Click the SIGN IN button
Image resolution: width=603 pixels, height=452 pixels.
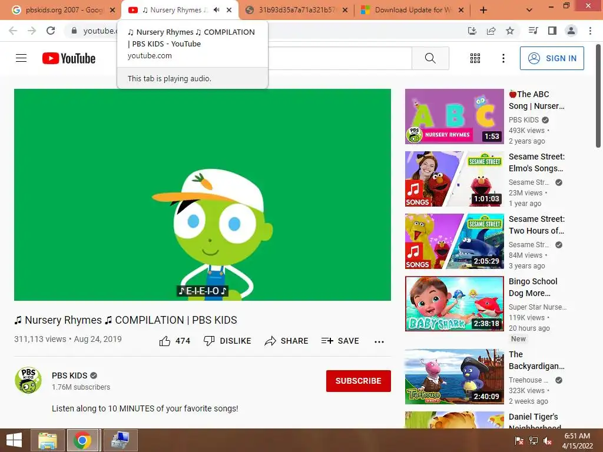552,58
